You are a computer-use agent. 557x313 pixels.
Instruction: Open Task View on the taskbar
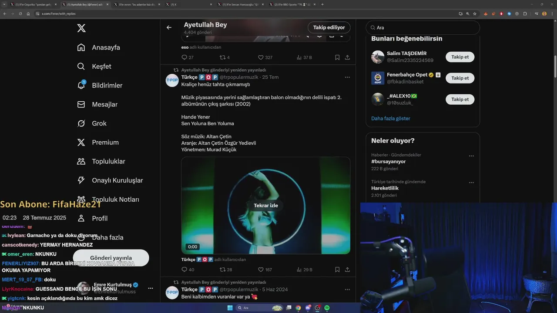[289, 308]
